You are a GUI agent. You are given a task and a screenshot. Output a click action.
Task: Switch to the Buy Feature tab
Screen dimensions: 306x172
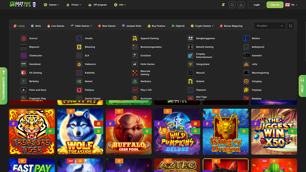coord(157,26)
